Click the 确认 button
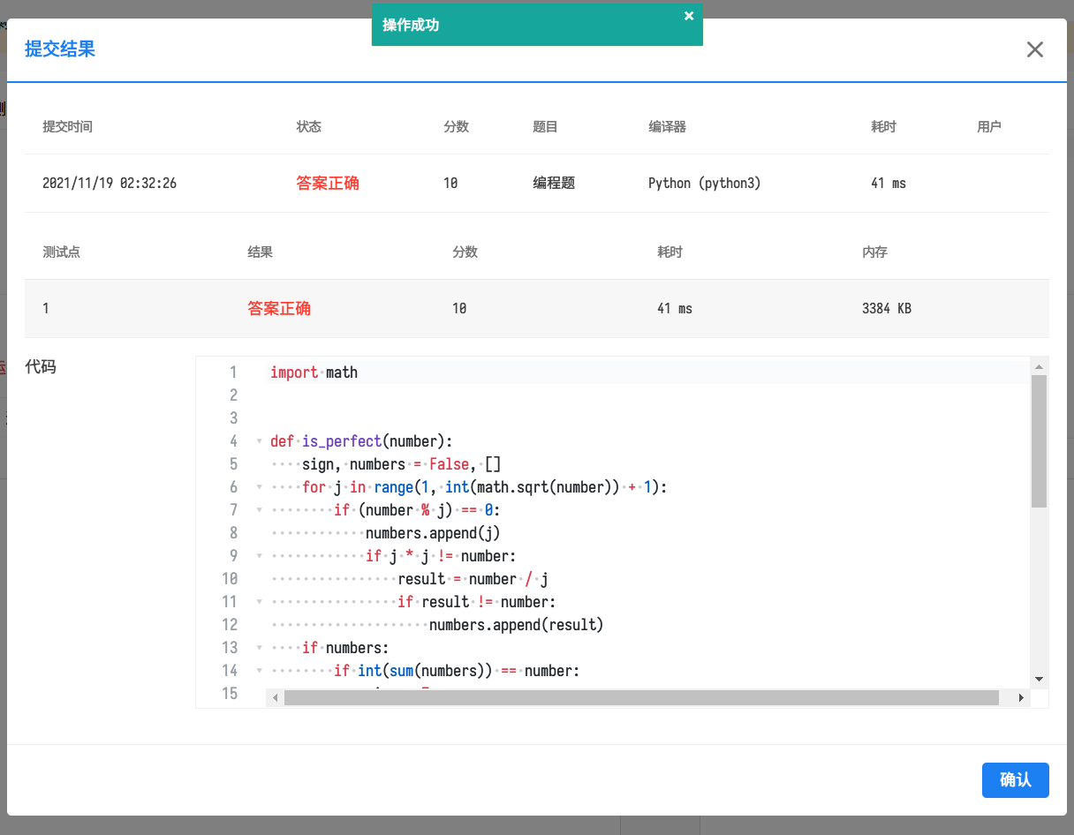This screenshot has height=835, width=1074. pos(1015,780)
